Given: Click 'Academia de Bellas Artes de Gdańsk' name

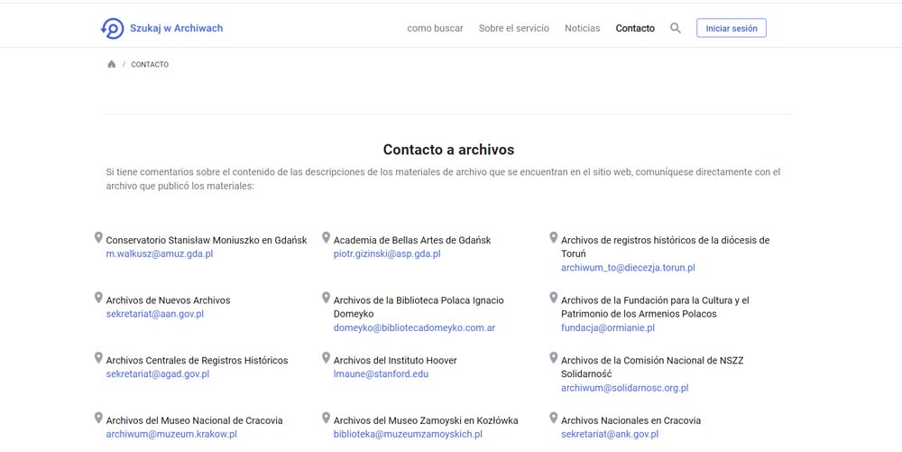Looking at the screenshot, I should pyautogui.click(x=412, y=240).
